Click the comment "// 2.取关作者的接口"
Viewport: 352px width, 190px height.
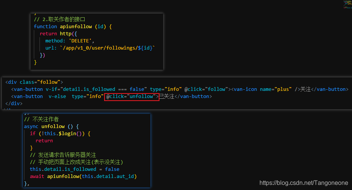(x=59, y=20)
